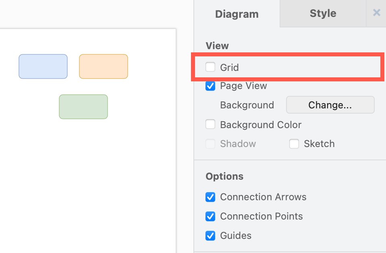Select the Diagram tab
386x253 pixels.
tap(237, 14)
